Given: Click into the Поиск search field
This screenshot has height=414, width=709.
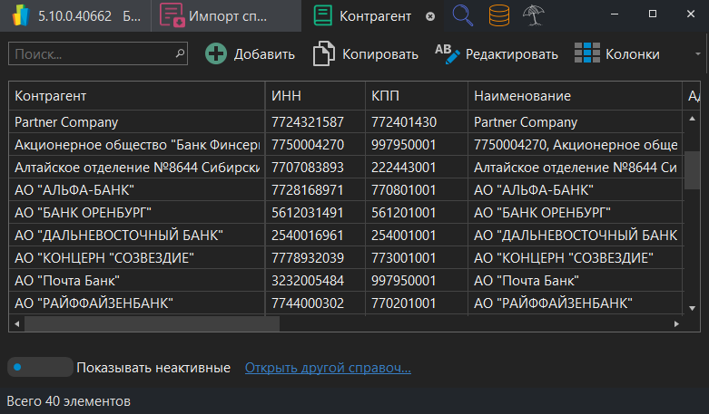Looking at the screenshot, I should click(98, 53).
